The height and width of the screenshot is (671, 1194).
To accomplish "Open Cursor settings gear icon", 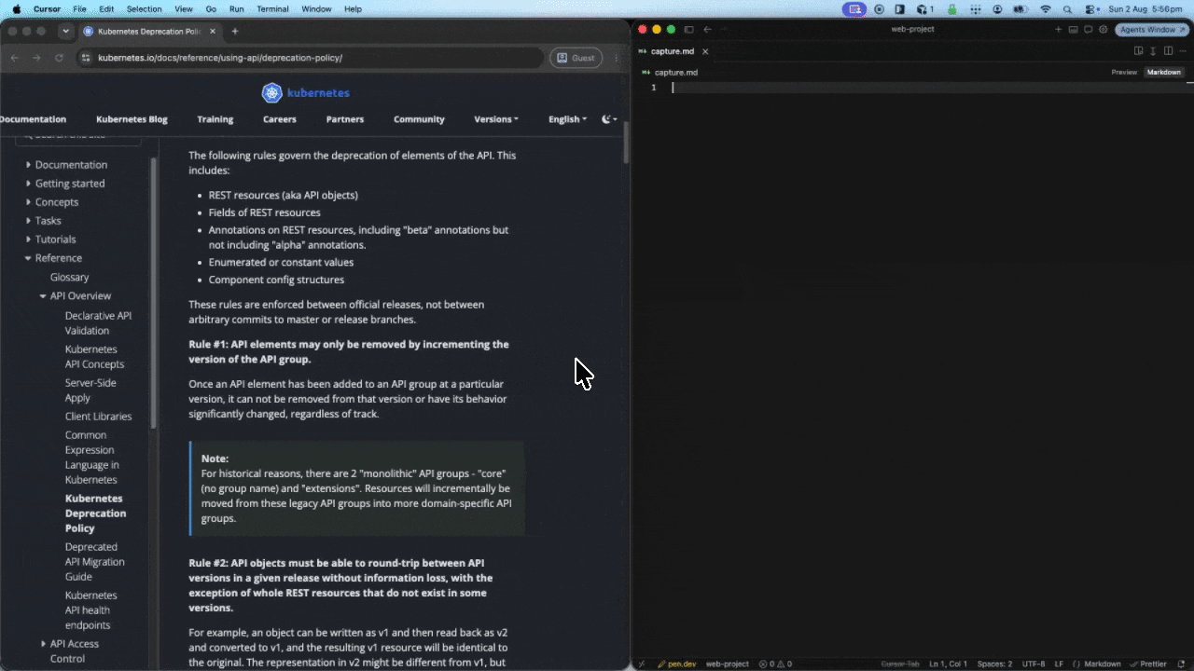I will tap(1103, 30).
